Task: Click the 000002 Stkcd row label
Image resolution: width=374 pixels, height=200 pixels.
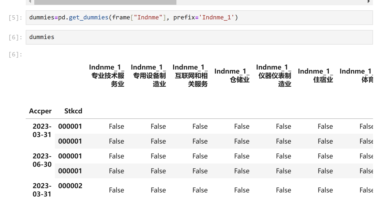Action: click(x=70, y=186)
